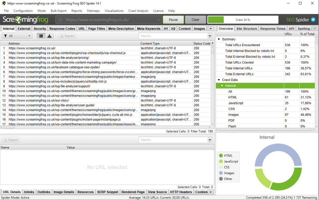This screenshot has width=319, height=200.
Task: Switch to tree view mode
Action: pyautogui.click(x=49, y=36)
